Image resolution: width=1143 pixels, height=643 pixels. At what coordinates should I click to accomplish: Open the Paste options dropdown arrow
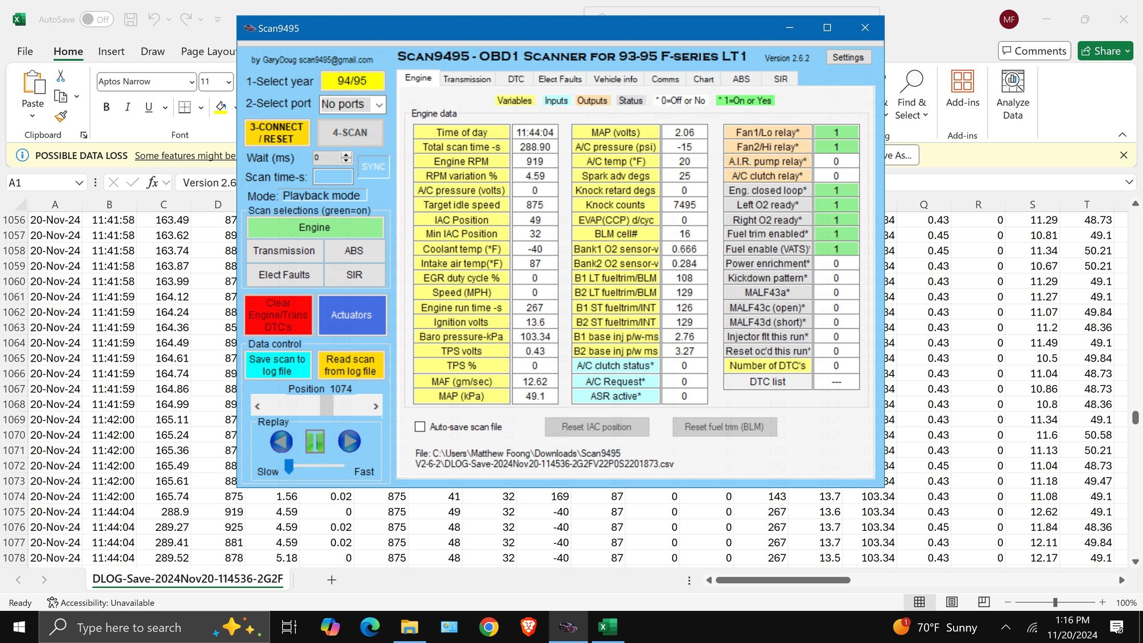point(33,116)
